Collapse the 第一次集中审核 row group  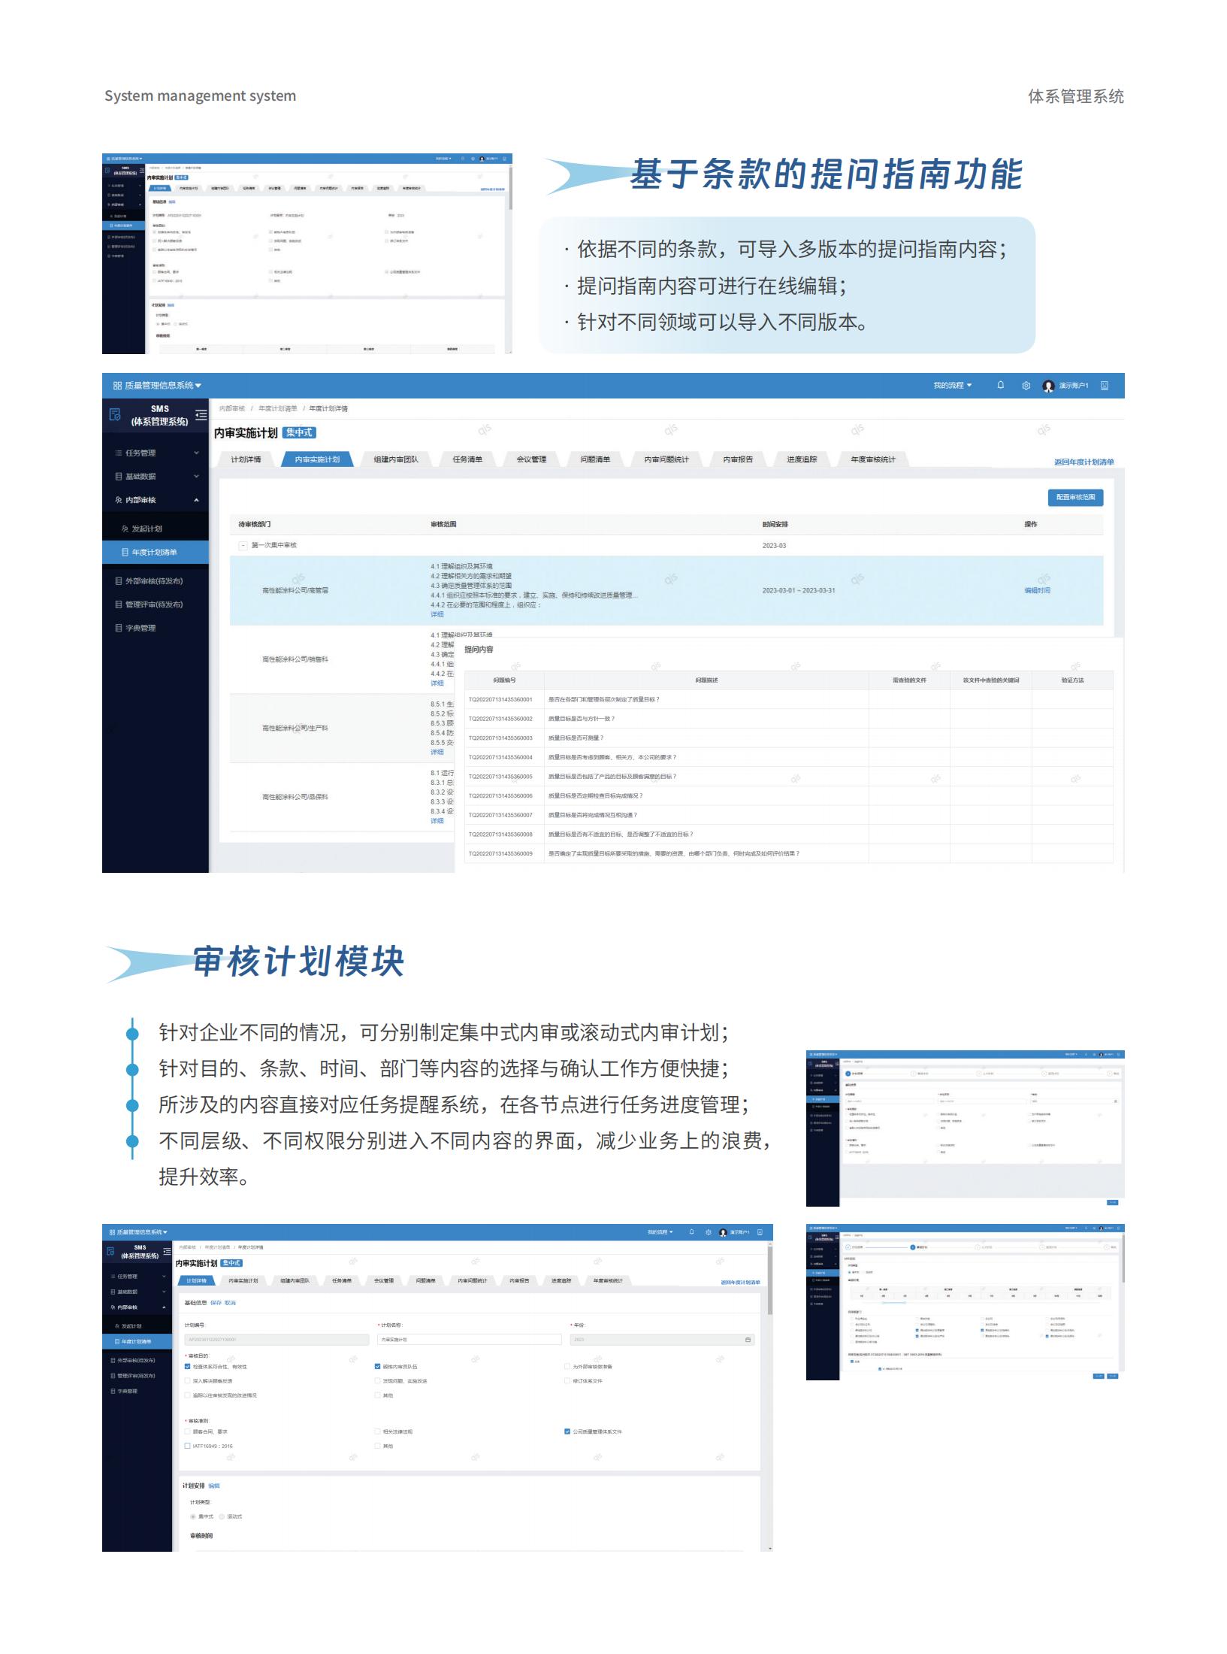(243, 545)
